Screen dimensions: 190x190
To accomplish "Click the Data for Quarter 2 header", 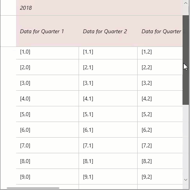I will click(x=108, y=31).
